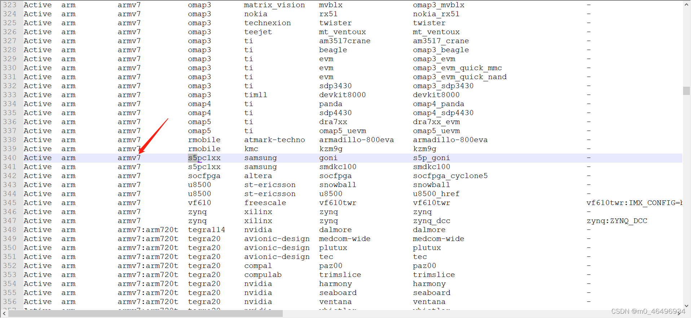This screenshot has width=691, height=318.
Task: Click 'am3517_crane' text
Action: 441,41
